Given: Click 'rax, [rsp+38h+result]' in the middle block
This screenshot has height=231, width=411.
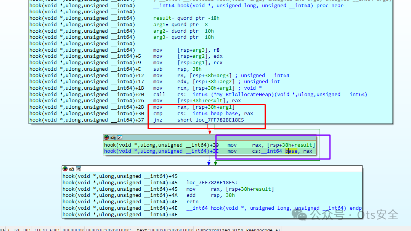Looking at the screenshot, I should [284, 145].
